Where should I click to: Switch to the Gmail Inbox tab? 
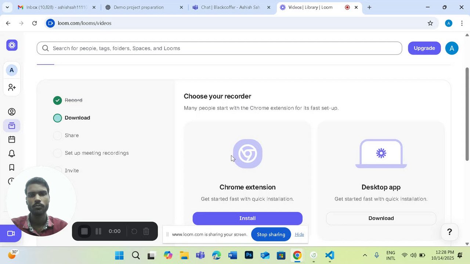click(57, 7)
